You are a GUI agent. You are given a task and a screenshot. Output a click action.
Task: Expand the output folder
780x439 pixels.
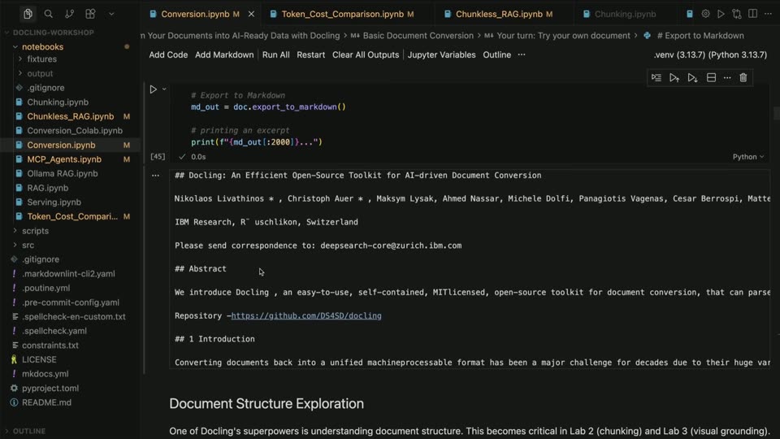pos(40,73)
